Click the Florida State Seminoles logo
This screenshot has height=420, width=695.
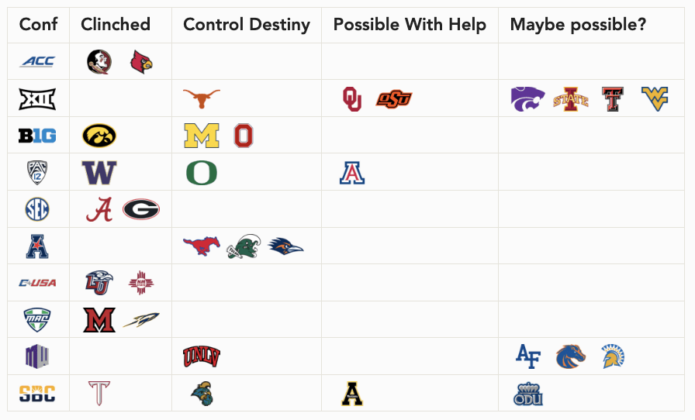[99, 61]
